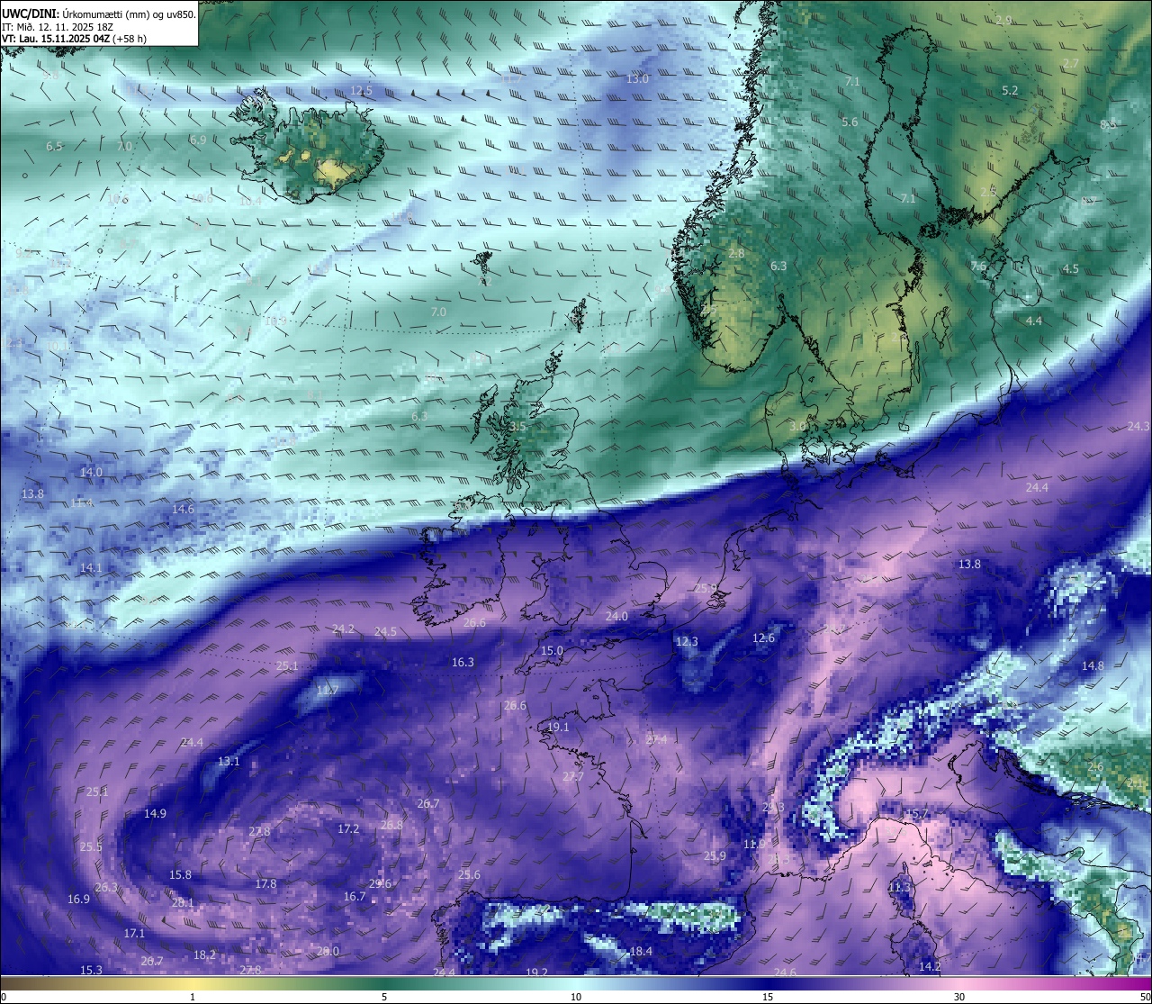Click the 27.7 value in the Bay of Biscay

coord(573,777)
